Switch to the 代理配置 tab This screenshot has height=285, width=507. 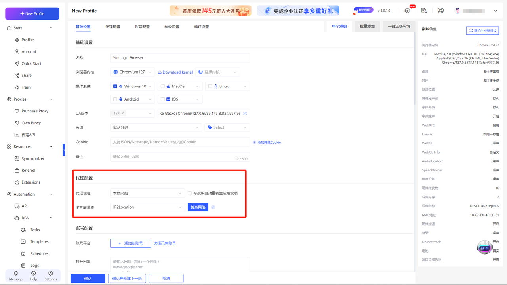(x=113, y=27)
